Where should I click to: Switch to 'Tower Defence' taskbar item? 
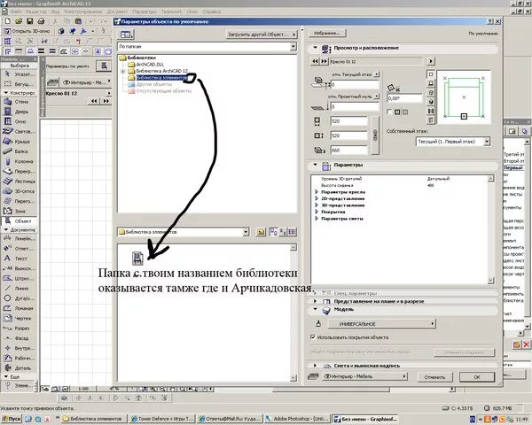tap(163, 419)
